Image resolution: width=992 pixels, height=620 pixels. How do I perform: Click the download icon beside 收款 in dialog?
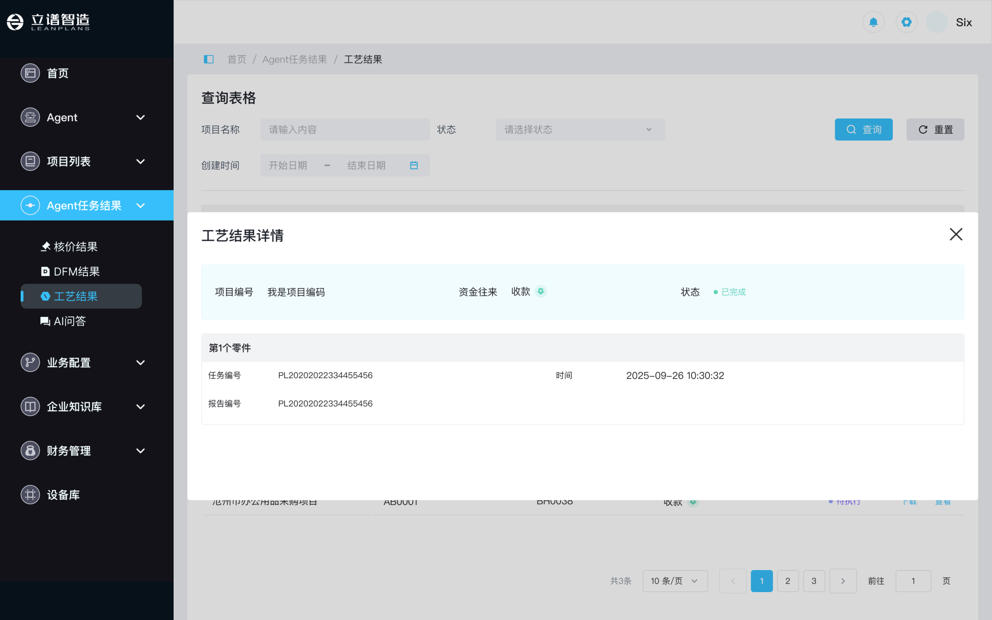[541, 291]
